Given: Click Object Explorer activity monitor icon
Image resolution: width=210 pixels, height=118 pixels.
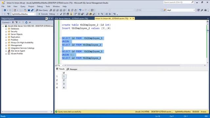Looking at the screenshot, I should tap(30, 22).
